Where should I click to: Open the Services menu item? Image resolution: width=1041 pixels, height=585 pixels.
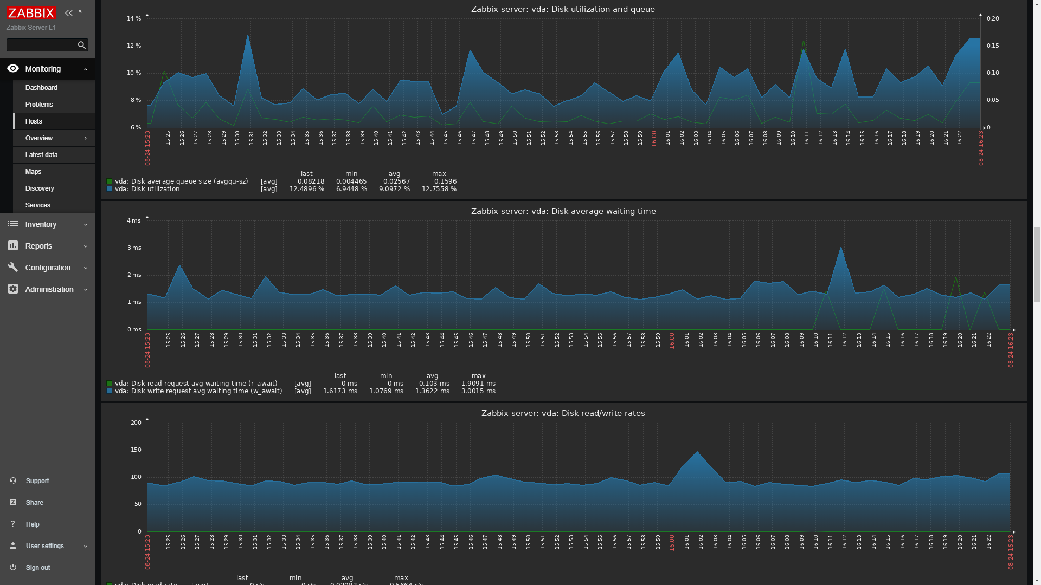pyautogui.click(x=54, y=205)
